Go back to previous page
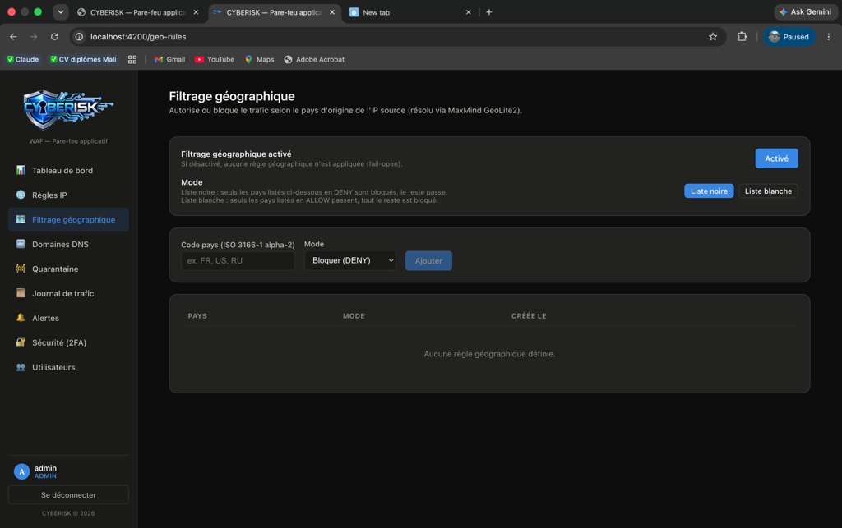Screen dimensions: 842x528 pyautogui.click(x=13, y=36)
